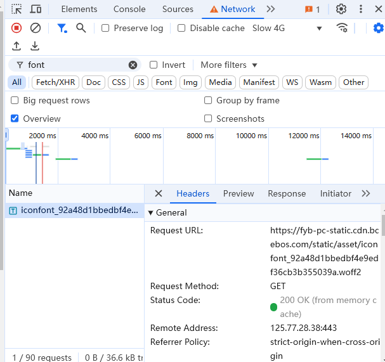The width and height of the screenshot is (385, 362).
Task: Show more details tabs chevron
Action: point(365,193)
